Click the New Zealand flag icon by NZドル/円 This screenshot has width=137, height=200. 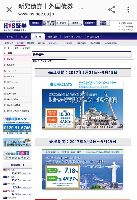[x=5, y=198]
